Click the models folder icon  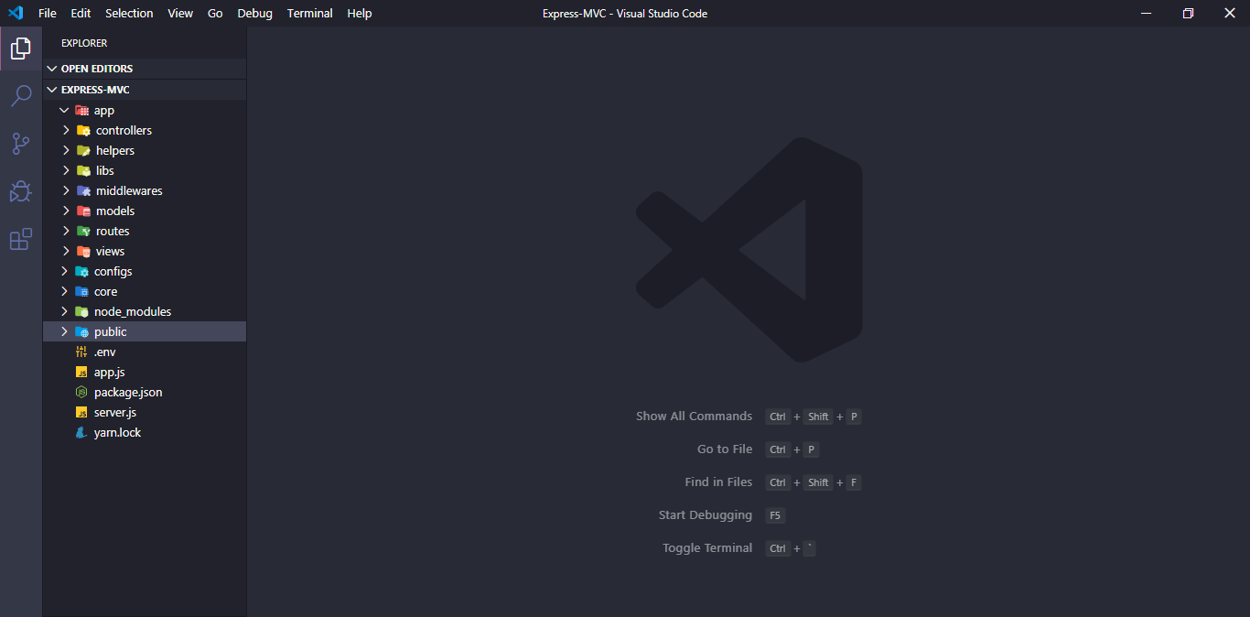(83, 211)
